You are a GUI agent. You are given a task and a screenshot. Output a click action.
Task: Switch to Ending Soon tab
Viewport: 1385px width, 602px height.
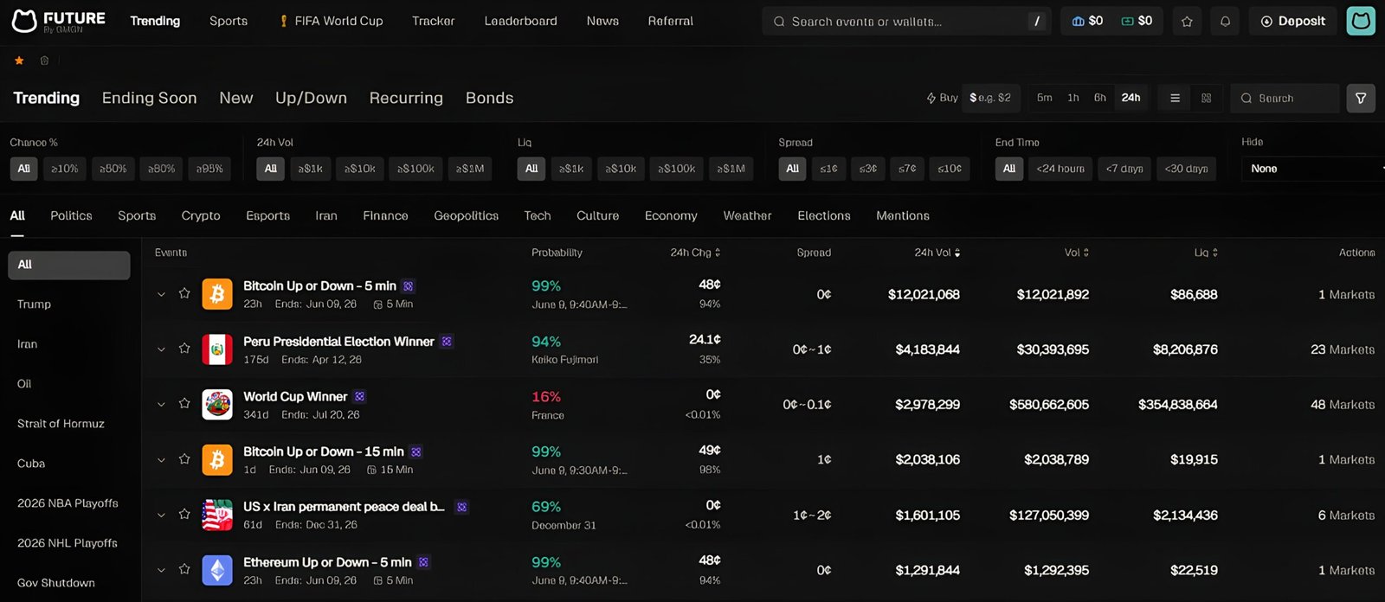tap(149, 98)
